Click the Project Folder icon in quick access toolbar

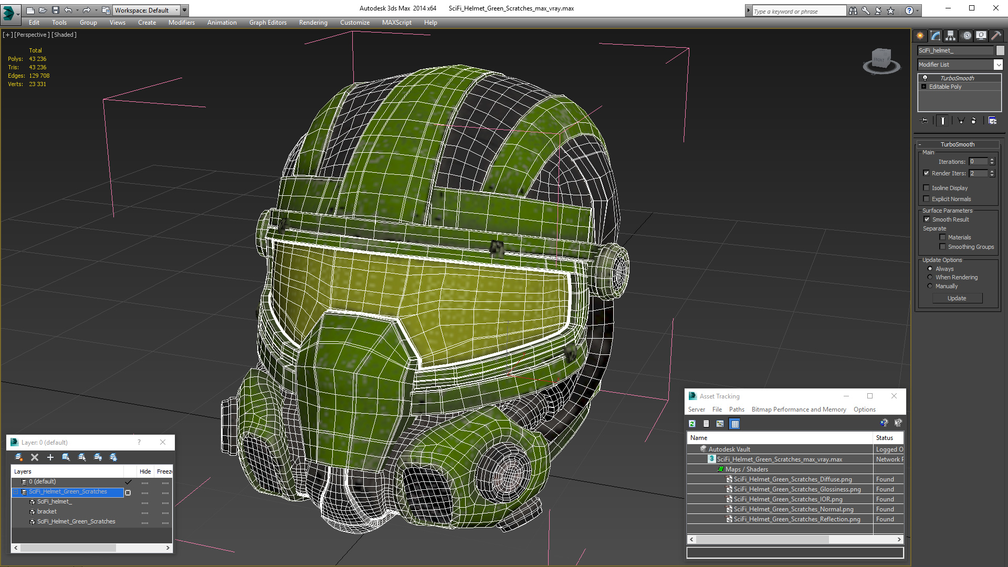[x=106, y=10]
